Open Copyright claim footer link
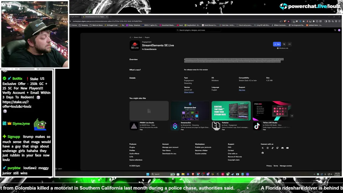 coord(234,160)
